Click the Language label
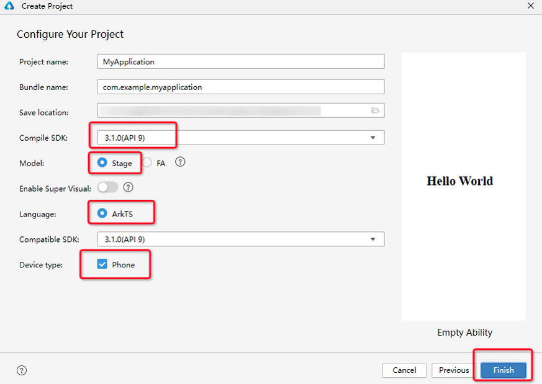 38,214
